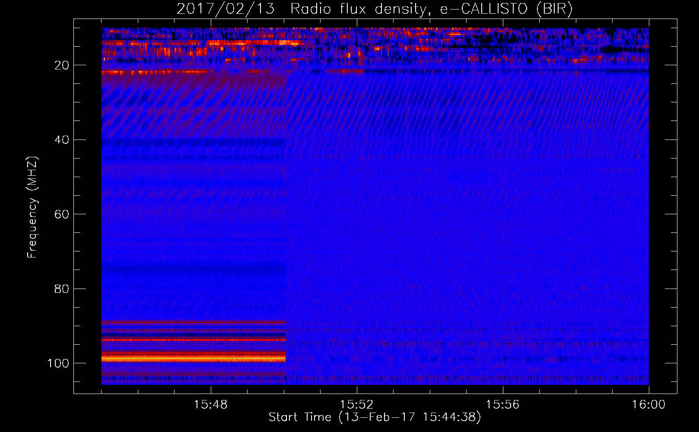This screenshot has height=432, width=699.
Task: Click the frequency tick label 40
Action: (x=62, y=140)
